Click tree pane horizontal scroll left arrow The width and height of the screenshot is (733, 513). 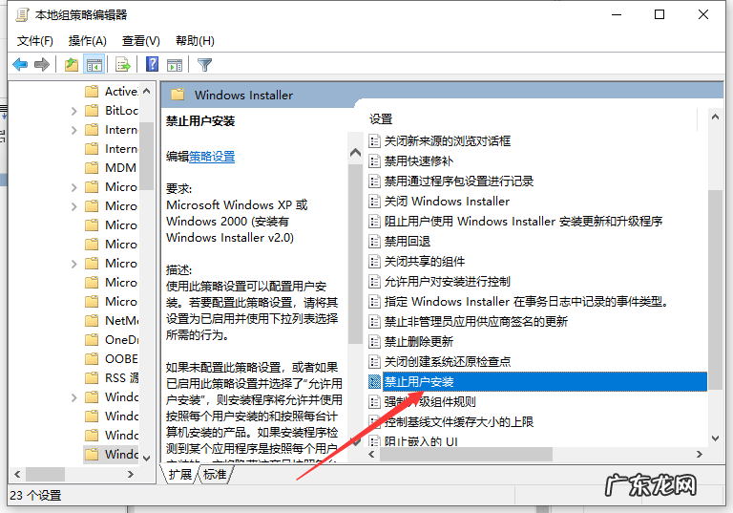pyautogui.click(x=17, y=474)
